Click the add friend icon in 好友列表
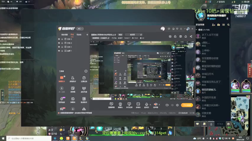Image resolution: width=252 pixels, height=141 pixels. pos(214,25)
